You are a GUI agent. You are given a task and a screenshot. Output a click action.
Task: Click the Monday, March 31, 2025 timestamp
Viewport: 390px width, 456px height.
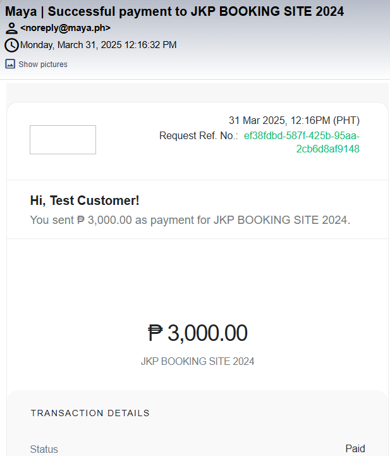98,45
